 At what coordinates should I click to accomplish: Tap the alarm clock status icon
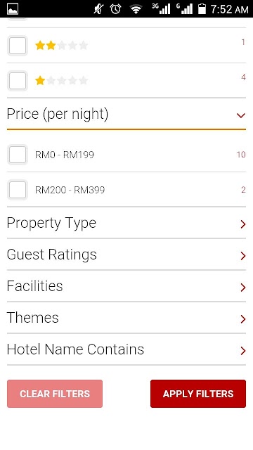[x=115, y=9]
